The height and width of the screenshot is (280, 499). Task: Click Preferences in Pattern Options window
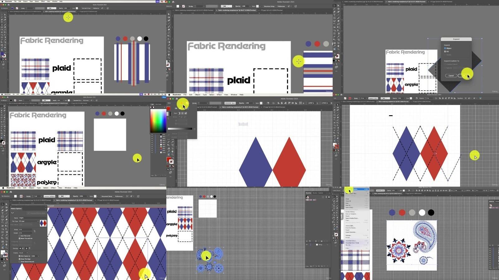click(119, 196)
